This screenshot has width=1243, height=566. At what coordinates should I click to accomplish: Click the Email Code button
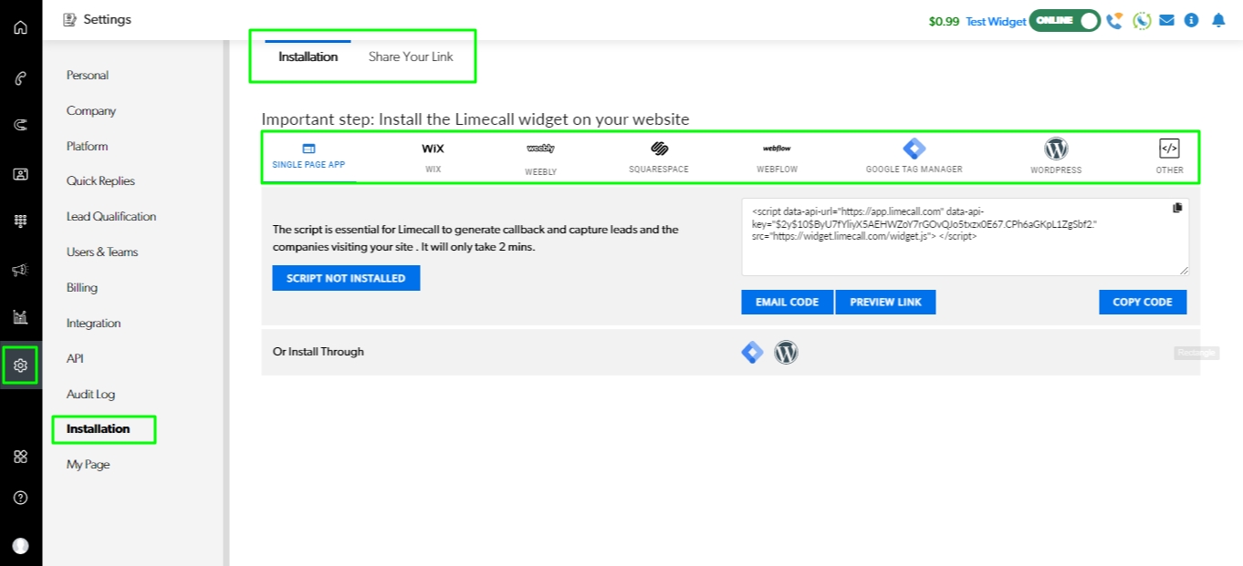pos(787,302)
